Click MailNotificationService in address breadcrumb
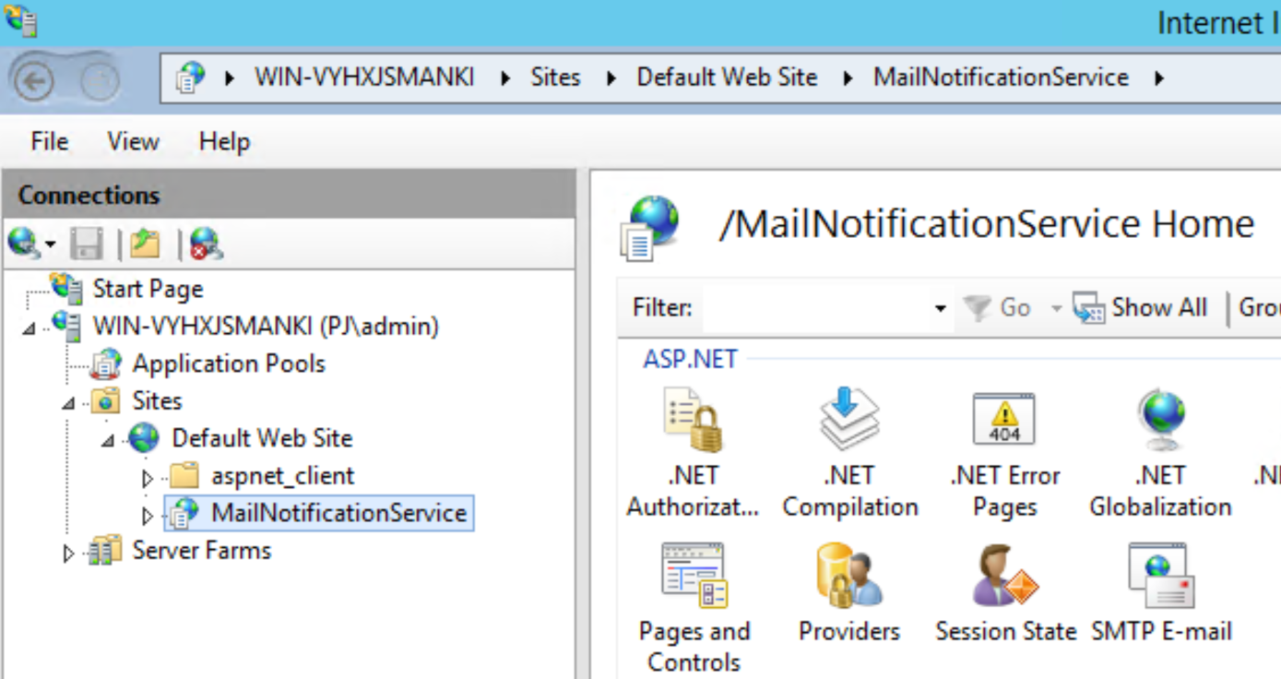The image size is (1281, 679). [x=1001, y=77]
